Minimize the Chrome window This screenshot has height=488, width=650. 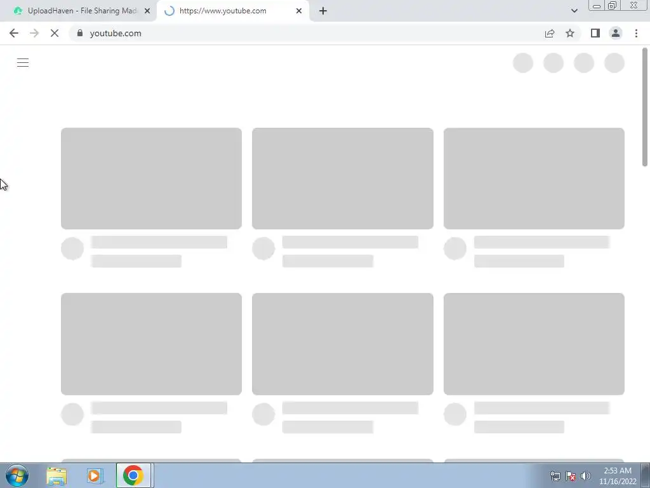[x=597, y=5]
